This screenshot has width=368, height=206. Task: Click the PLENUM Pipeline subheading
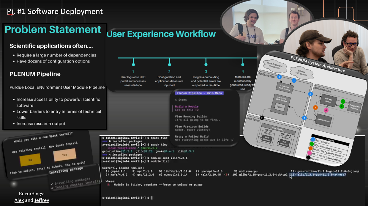(x=35, y=74)
